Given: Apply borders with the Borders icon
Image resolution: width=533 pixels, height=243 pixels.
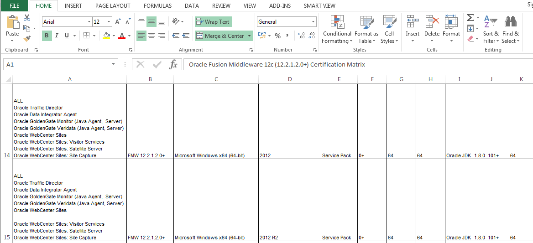Looking at the screenshot, I should click(86, 36).
